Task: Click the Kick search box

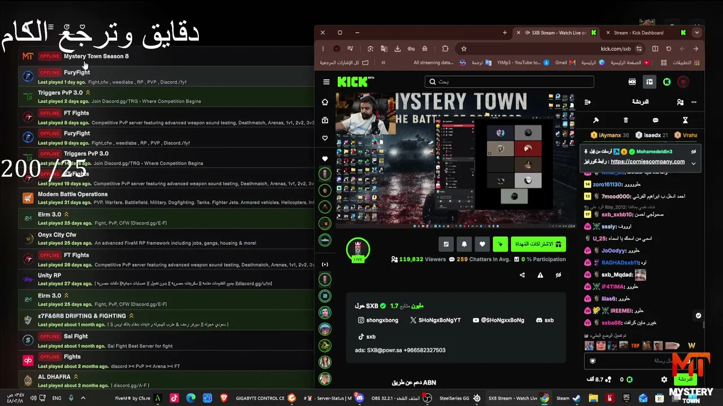Action: click(x=509, y=82)
